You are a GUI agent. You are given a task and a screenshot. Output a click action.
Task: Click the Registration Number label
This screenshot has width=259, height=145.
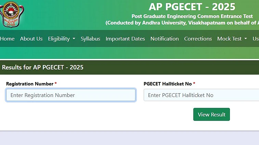tap(30, 84)
